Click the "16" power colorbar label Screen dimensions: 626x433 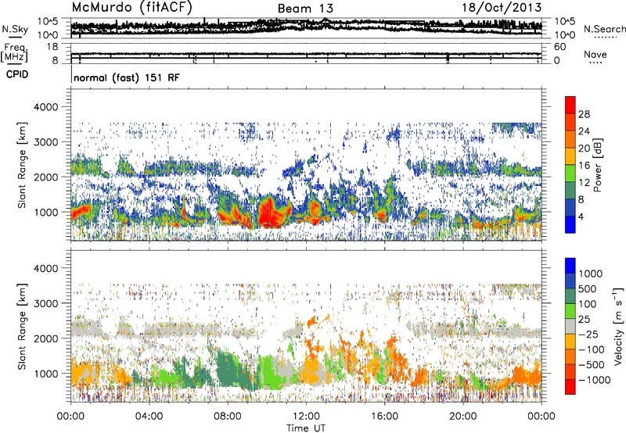584,166
